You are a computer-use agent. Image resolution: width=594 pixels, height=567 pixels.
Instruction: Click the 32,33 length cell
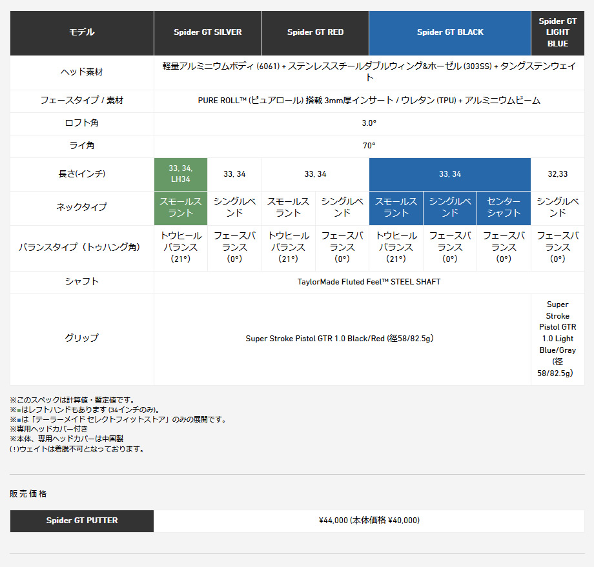558,174
